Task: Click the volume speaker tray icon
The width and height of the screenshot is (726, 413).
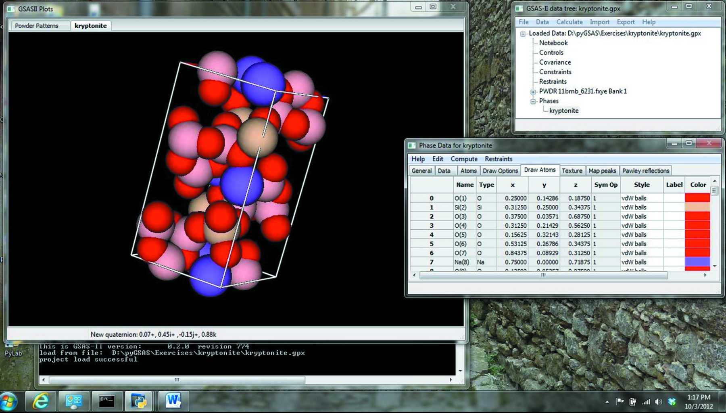Action: coord(659,402)
